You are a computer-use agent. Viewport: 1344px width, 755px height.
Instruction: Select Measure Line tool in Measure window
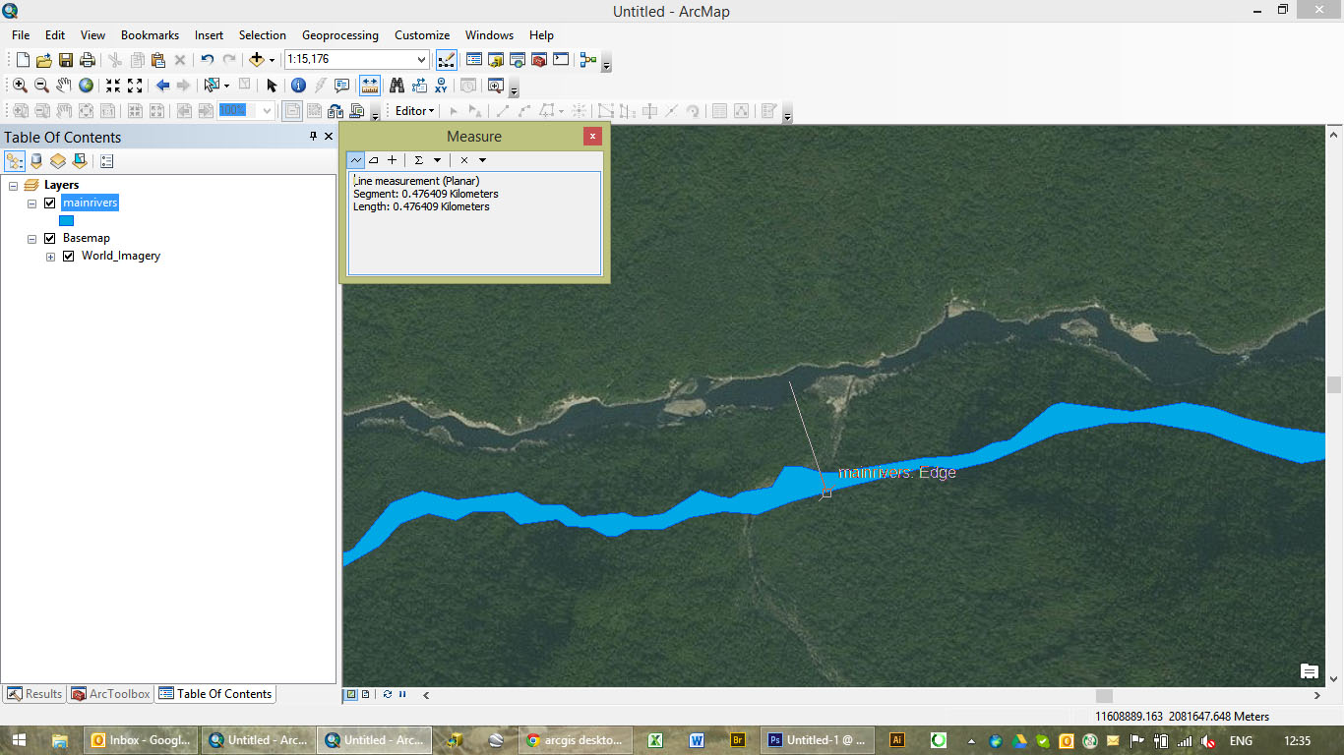[x=356, y=160]
